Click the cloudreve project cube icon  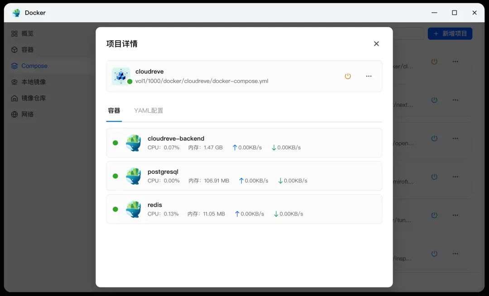coord(120,76)
